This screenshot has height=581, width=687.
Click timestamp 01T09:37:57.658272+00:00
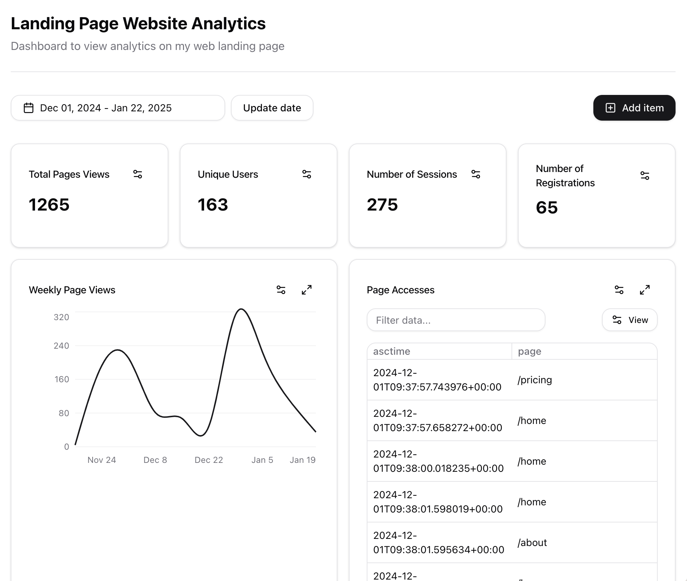[438, 420]
